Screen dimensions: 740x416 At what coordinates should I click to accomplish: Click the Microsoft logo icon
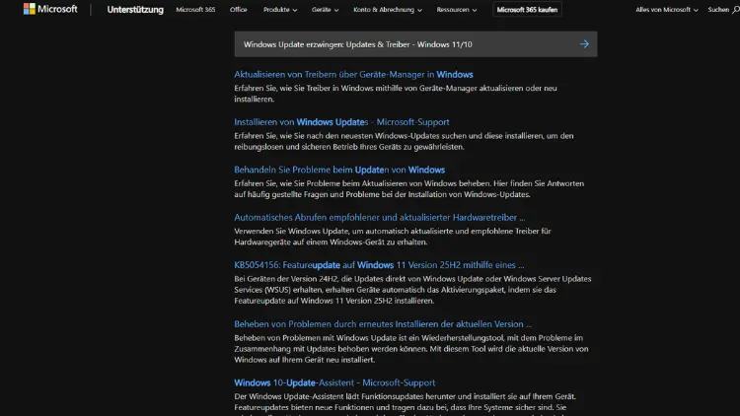click(x=30, y=9)
